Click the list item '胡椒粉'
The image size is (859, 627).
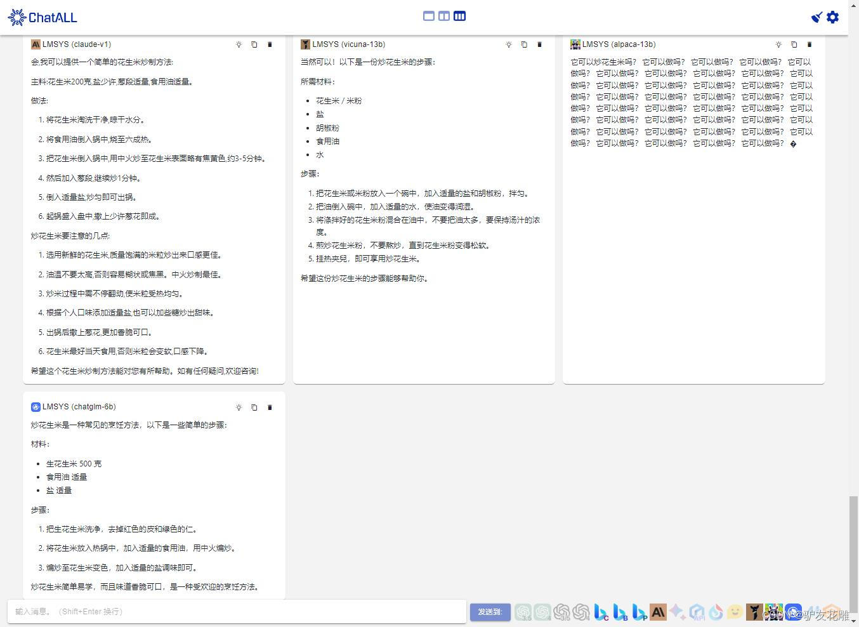(x=327, y=128)
